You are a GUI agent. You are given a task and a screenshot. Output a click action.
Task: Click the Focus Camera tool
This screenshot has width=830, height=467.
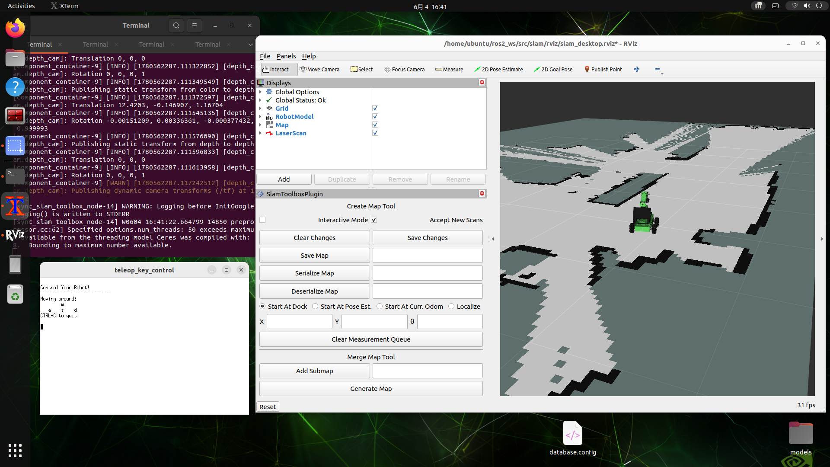[x=404, y=69]
